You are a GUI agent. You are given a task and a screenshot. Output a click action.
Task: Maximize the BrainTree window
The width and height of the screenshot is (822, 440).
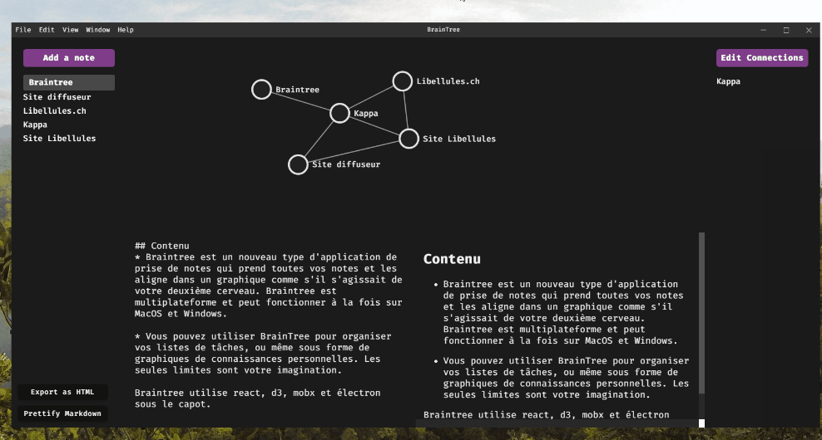pyautogui.click(x=786, y=30)
